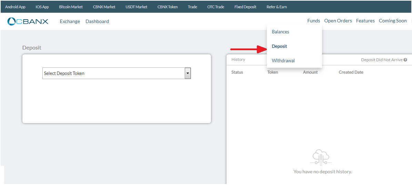The image size is (412, 185).
Task: Click Trade in the top bar
Action: (193, 7)
